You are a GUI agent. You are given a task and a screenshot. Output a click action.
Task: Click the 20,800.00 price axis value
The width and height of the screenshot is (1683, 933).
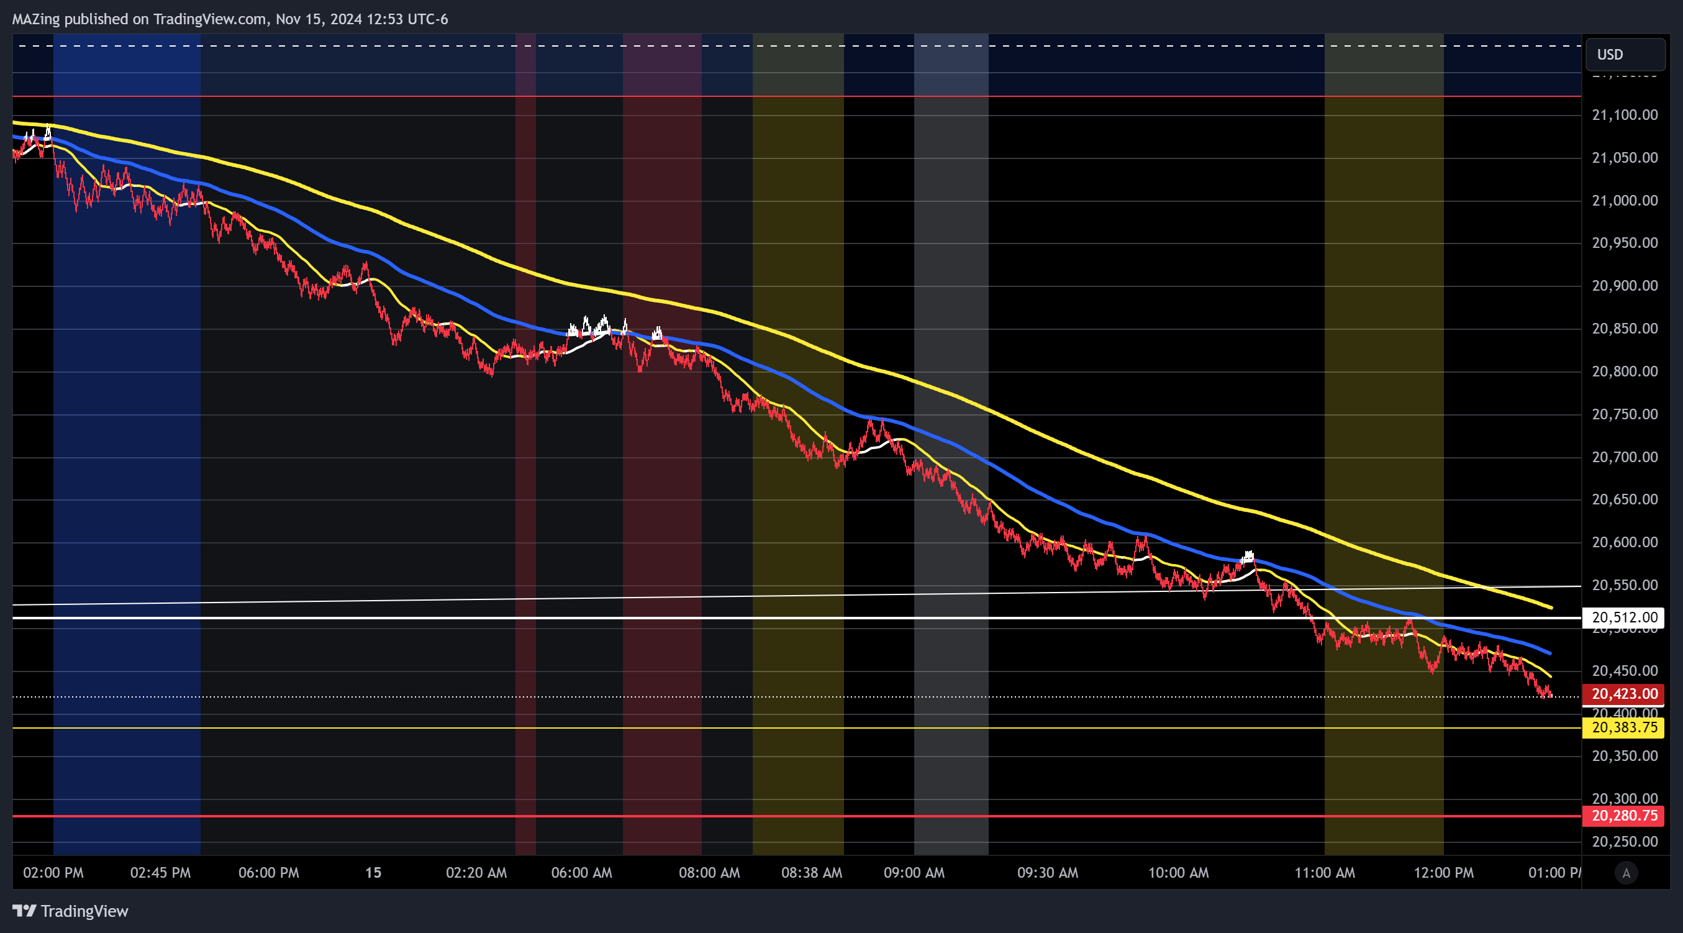pyautogui.click(x=1625, y=371)
